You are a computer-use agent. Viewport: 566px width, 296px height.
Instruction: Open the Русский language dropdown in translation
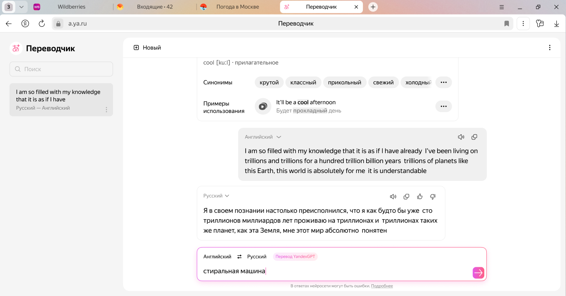(216, 196)
